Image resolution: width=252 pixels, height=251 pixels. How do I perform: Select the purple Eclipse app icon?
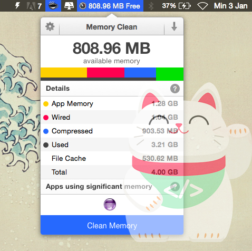coord(110,204)
